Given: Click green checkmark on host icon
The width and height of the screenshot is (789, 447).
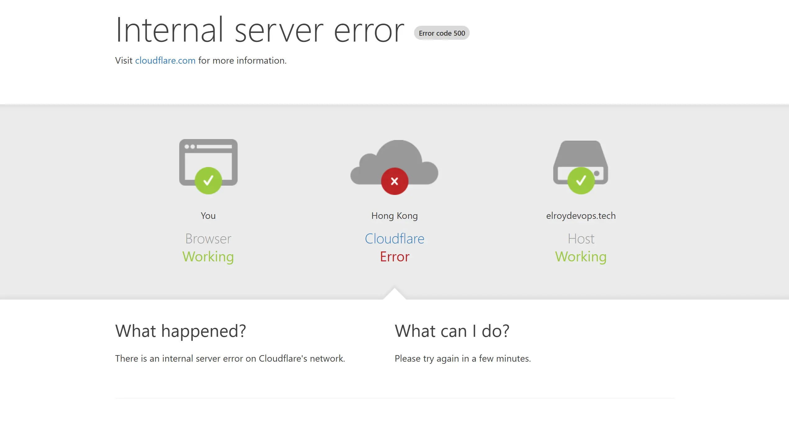Looking at the screenshot, I should (581, 181).
